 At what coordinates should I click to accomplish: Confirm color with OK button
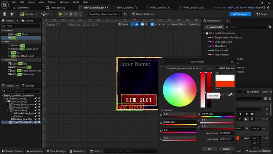[209, 149]
